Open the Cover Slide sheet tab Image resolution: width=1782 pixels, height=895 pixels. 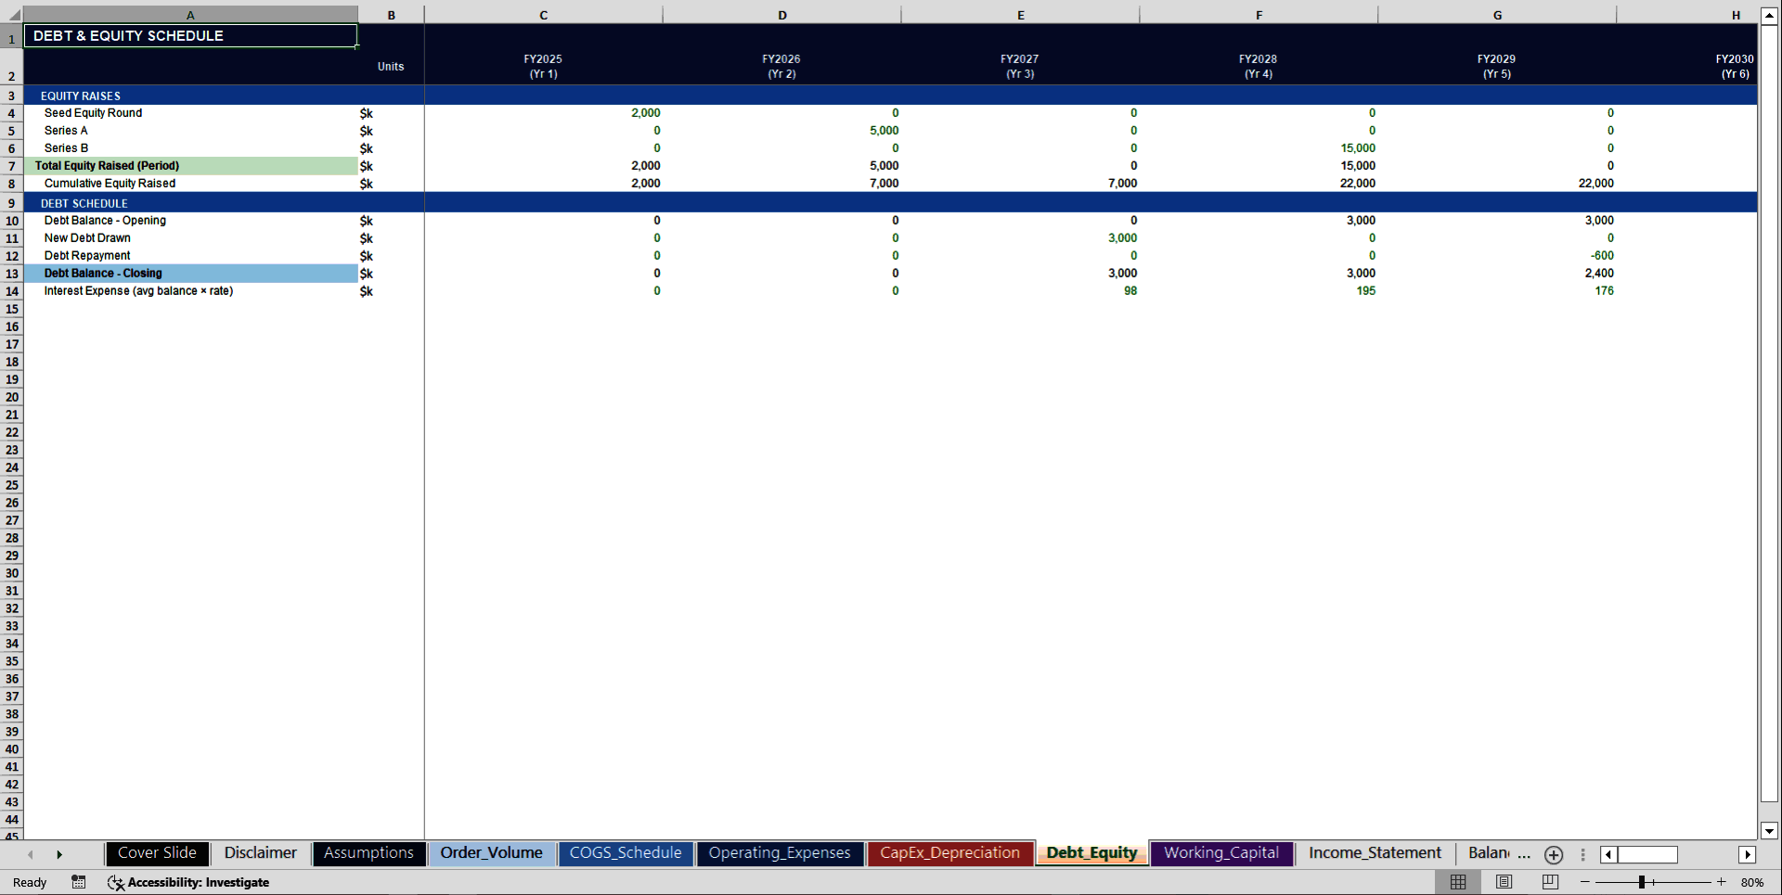pos(157,853)
